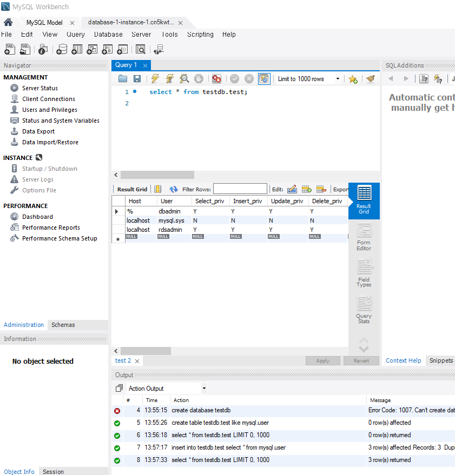
Task: Open an SQL script file in new tab
Action: point(25,49)
